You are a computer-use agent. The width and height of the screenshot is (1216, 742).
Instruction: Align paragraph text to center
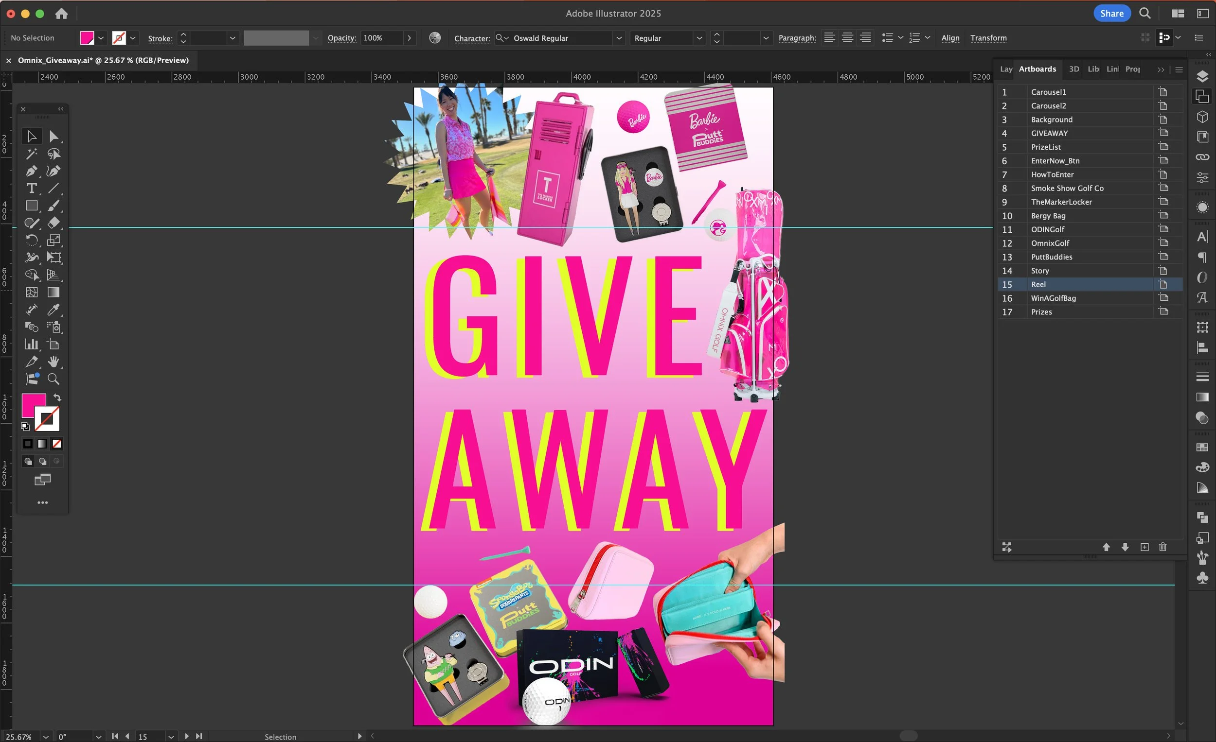point(847,38)
